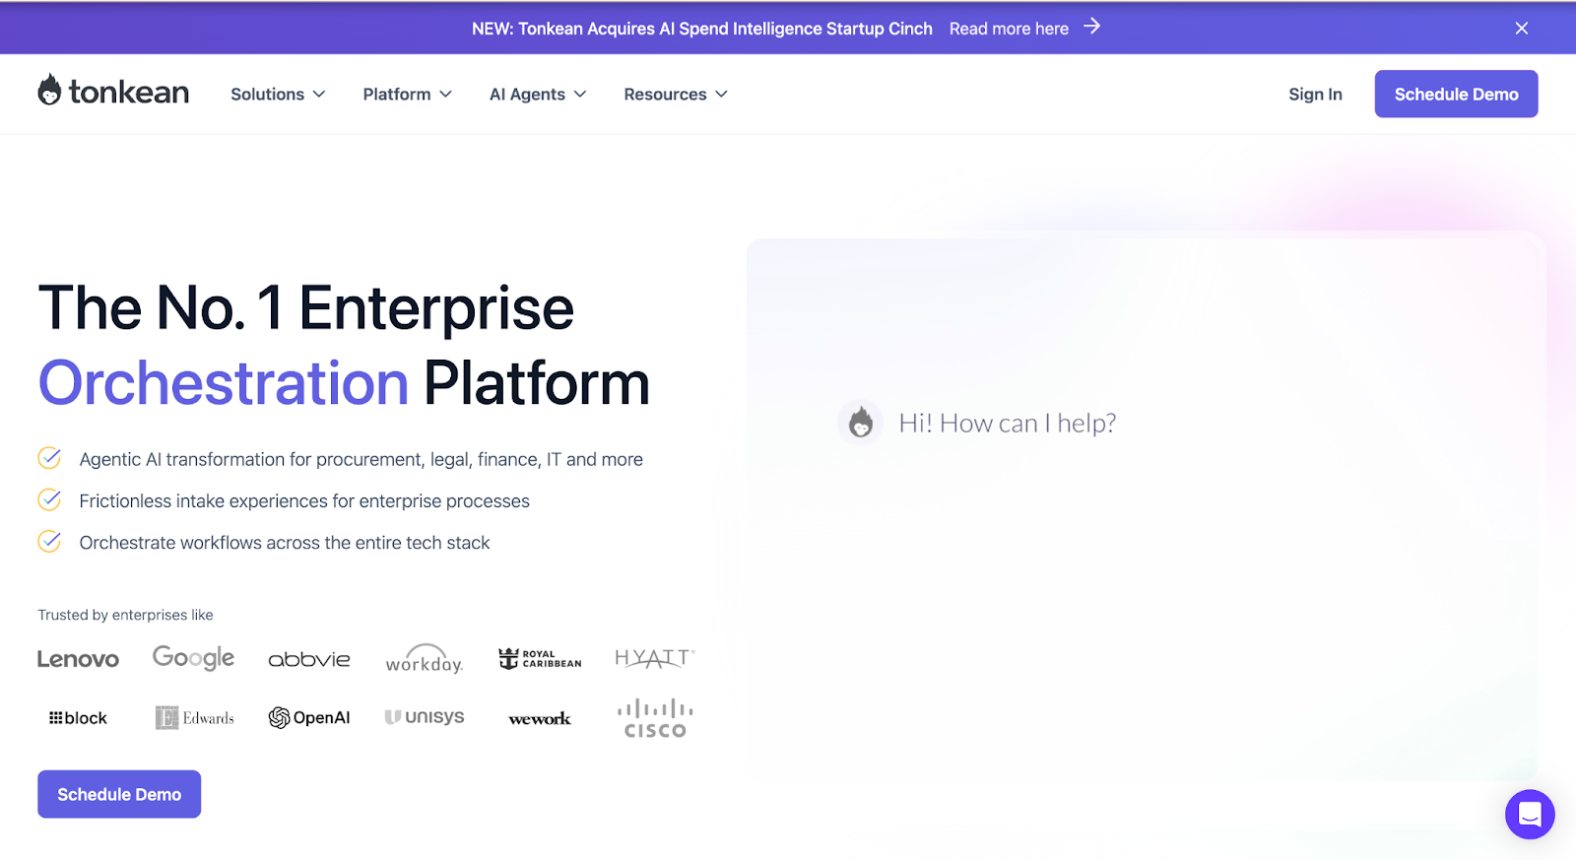The height and width of the screenshot is (860, 1576).
Task: Open the Read more here link
Action: [x=1009, y=29]
